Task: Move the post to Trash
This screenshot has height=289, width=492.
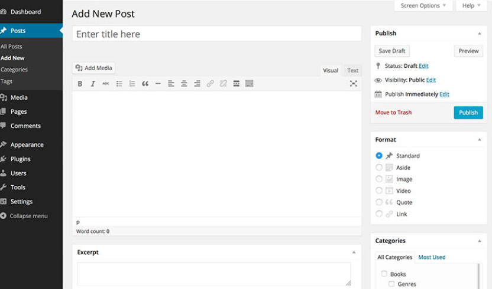Action: tap(393, 113)
